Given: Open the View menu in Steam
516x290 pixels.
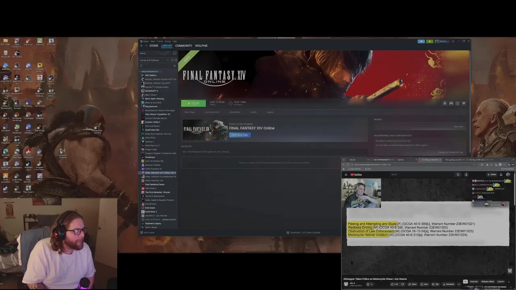Looking at the screenshot, I should [152, 41].
